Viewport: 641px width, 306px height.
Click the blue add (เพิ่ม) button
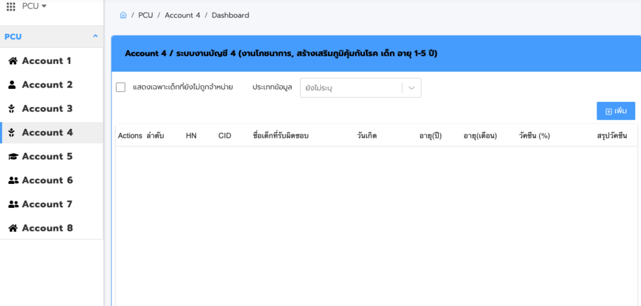click(615, 111)
